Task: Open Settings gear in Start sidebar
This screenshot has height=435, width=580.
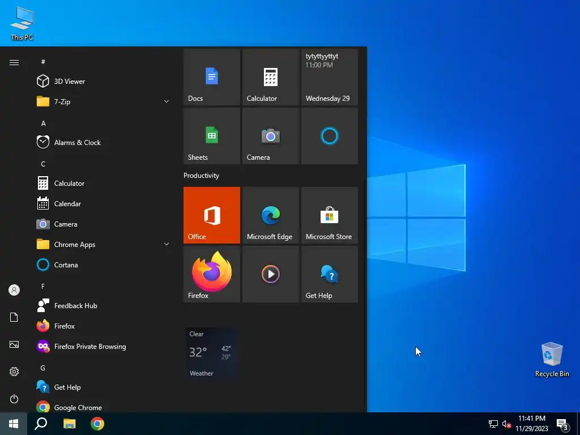Action: point(14,372)
